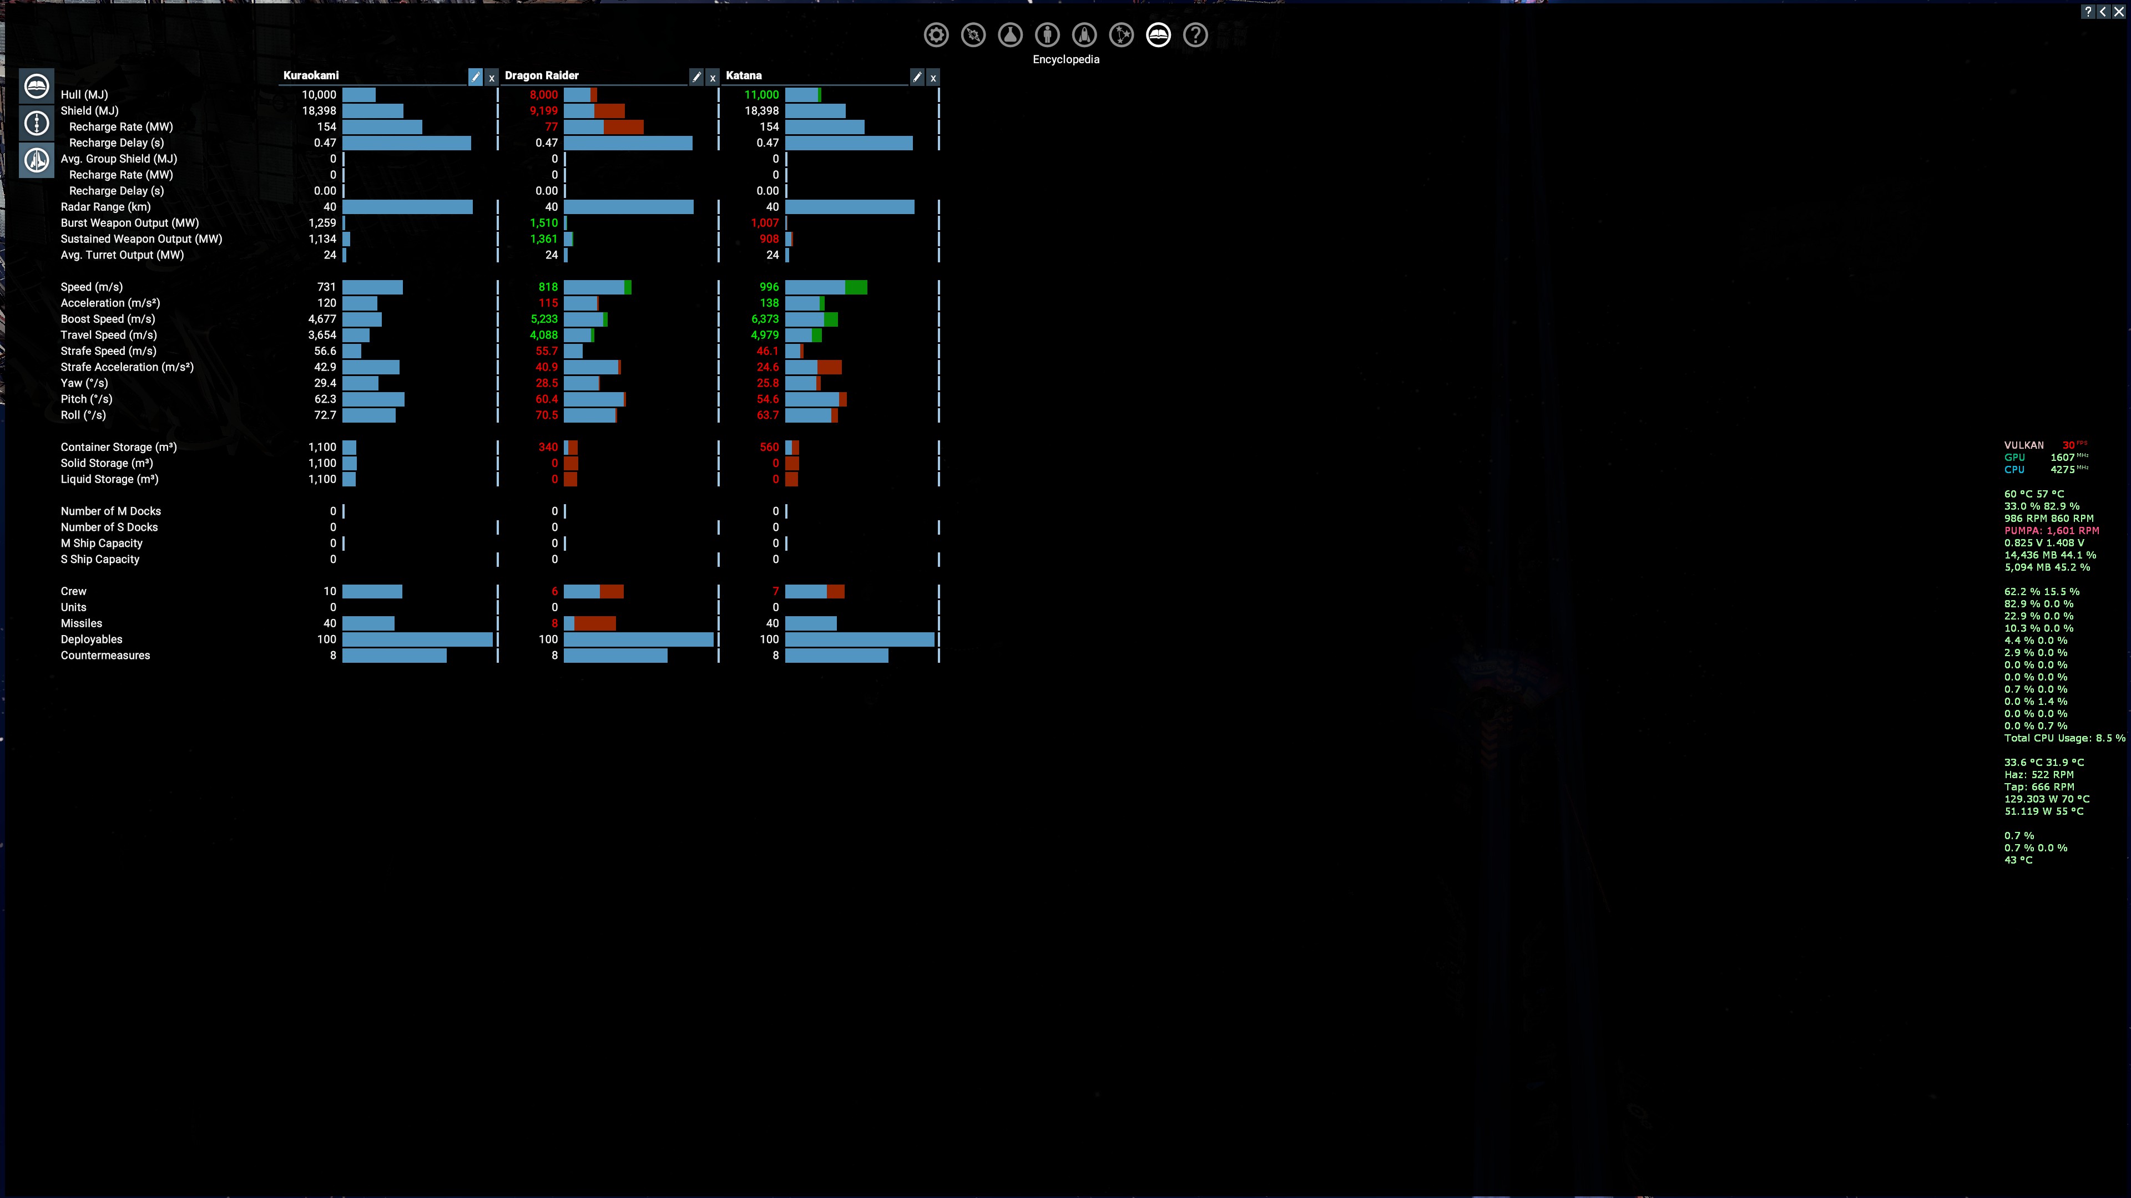Select the person icon in top menu
The width and height of the screenshot is (2131, 1198).
click(x=1047, y=35)
